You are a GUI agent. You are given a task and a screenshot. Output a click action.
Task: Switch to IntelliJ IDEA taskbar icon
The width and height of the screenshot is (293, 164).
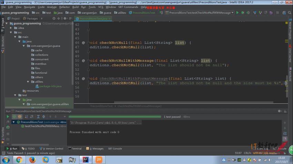(x=85, y=160)
